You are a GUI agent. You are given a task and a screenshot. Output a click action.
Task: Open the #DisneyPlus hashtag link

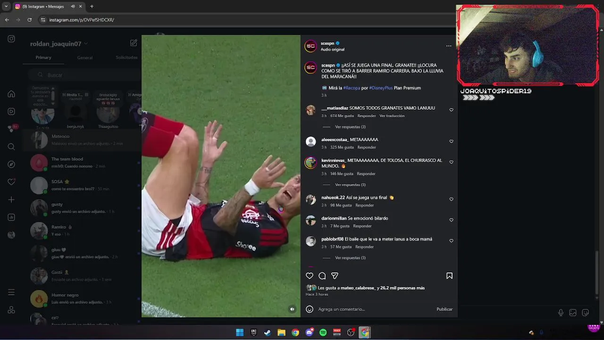pos(381,88)
